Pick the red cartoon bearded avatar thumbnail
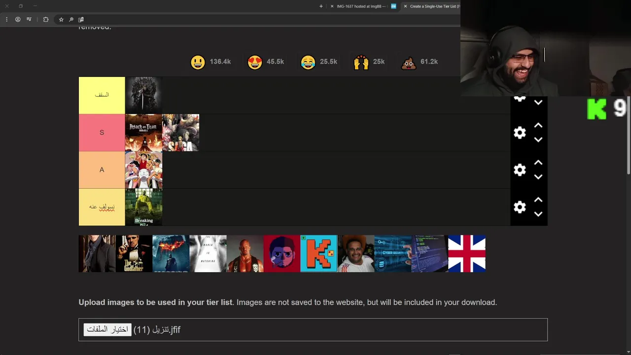631x355 pixels. pos(282,253)
